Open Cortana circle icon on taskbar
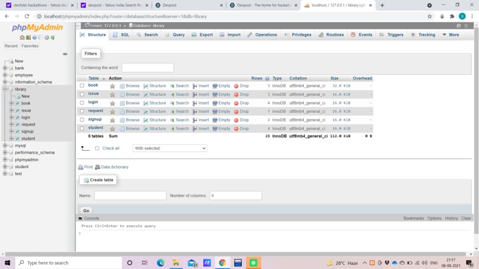This screenshot has height=269, width=479. click(x=130, y=262)
